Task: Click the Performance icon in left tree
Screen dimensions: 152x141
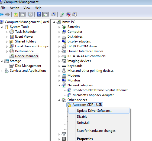Action: pos(12,51)
